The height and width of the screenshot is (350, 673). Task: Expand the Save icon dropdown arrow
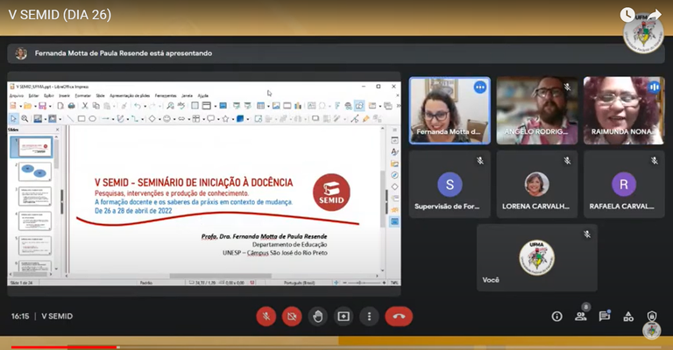click(x=49, y=106)
